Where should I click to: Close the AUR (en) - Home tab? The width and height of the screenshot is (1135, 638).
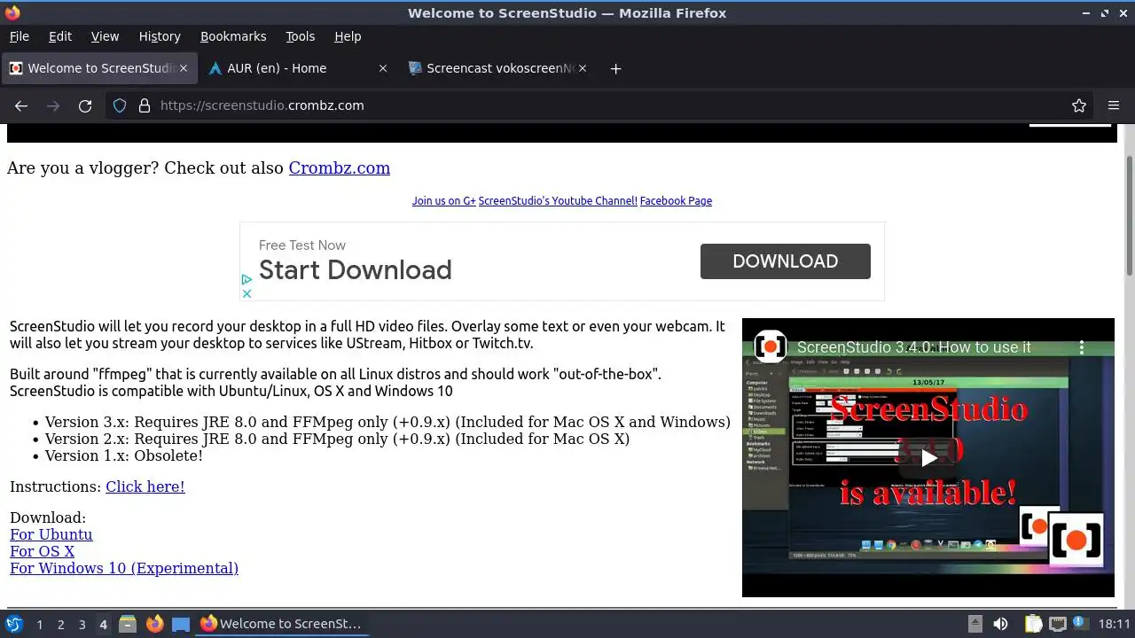point(382,68)
